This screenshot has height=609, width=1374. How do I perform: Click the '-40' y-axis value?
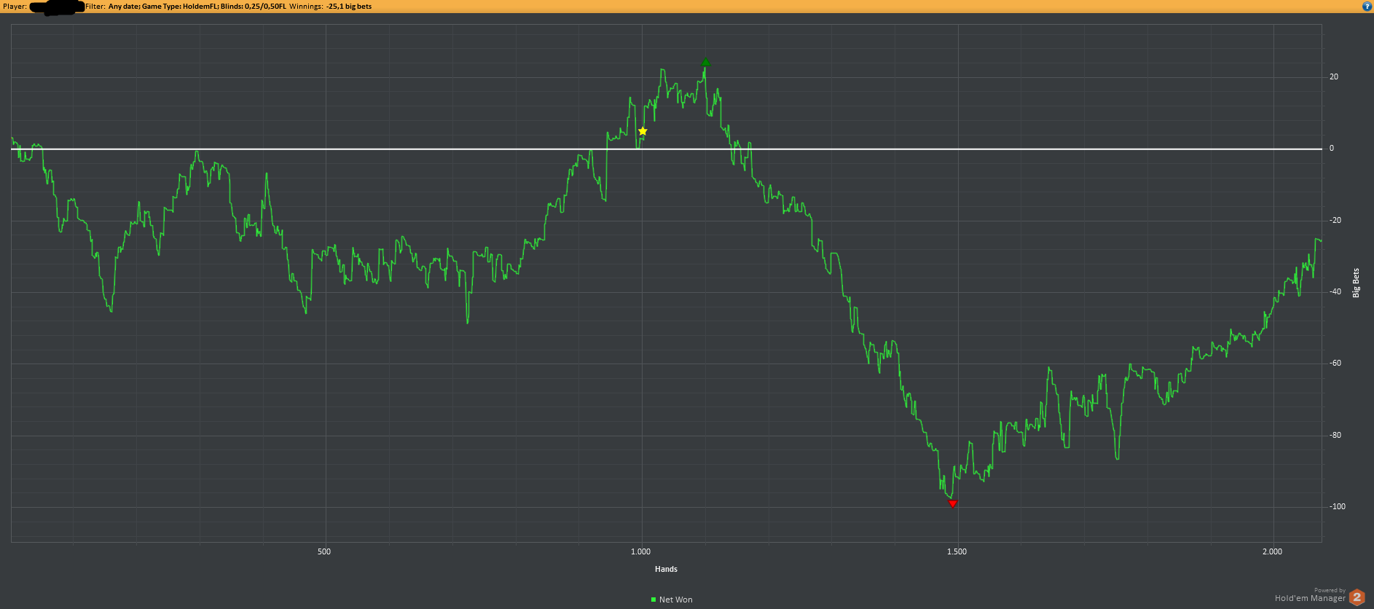pyautogui.click(x=1335, y=291)
